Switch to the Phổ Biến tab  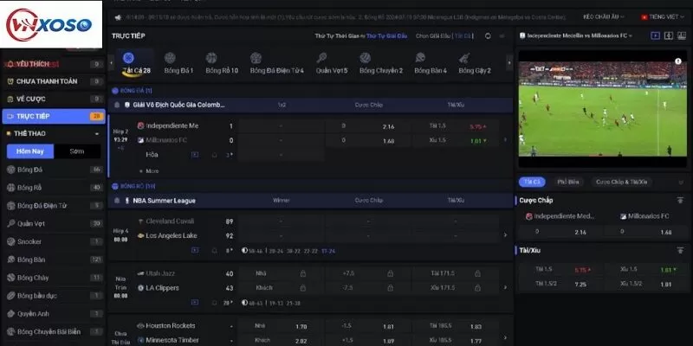(x=568, y=182)
